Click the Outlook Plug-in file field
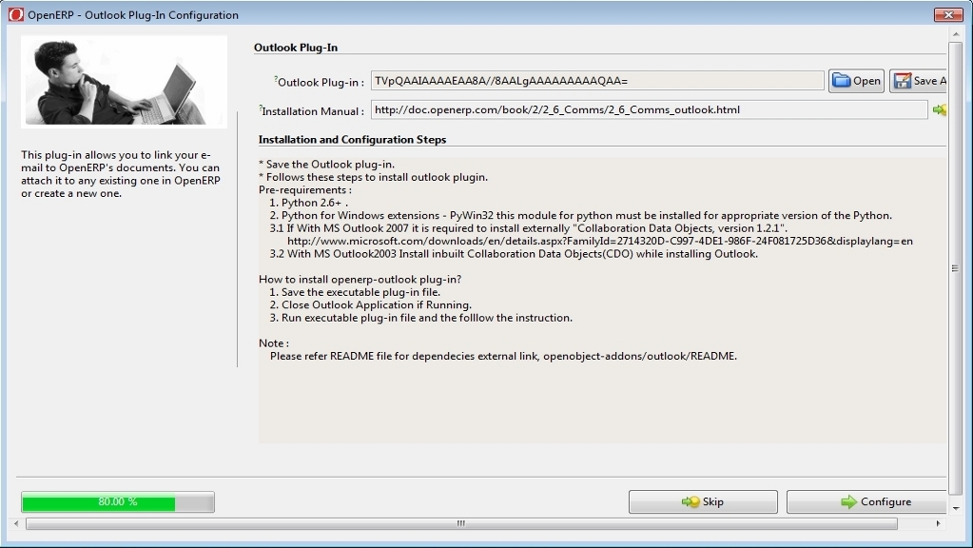This screenshot has height=548, width=973. (598, 81)
